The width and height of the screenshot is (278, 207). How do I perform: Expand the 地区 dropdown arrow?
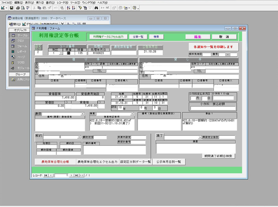coord(61,53)
